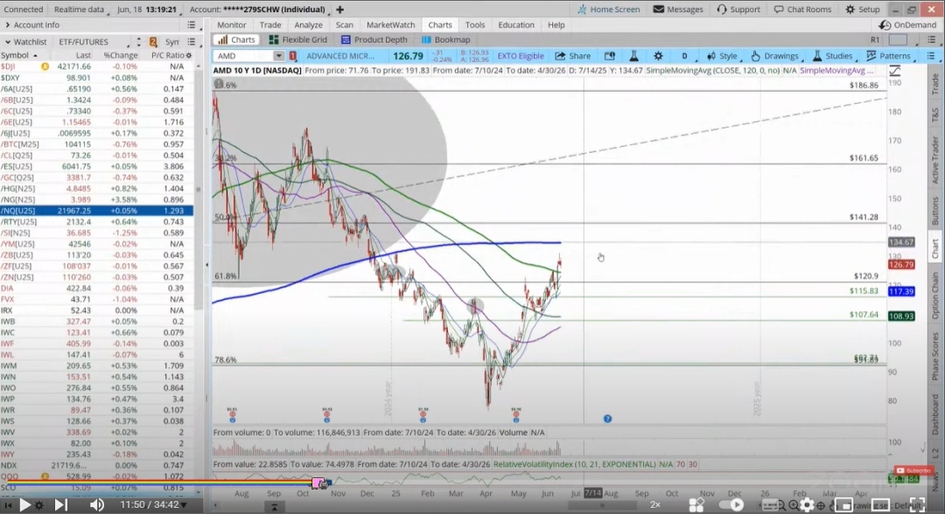Open the Setup gear menu
The image size is (945, 514).
click(863, 9)
